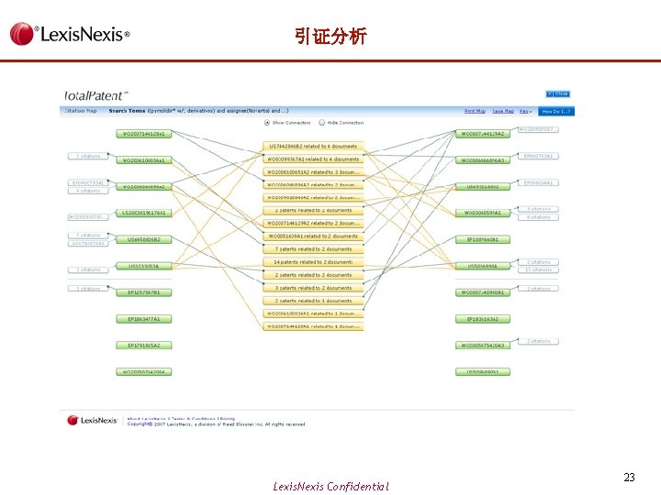The height and width of the screenshot is (495, 661).
Task: Select patent node WO2007144128A1 on left
Action: (144, 134)
